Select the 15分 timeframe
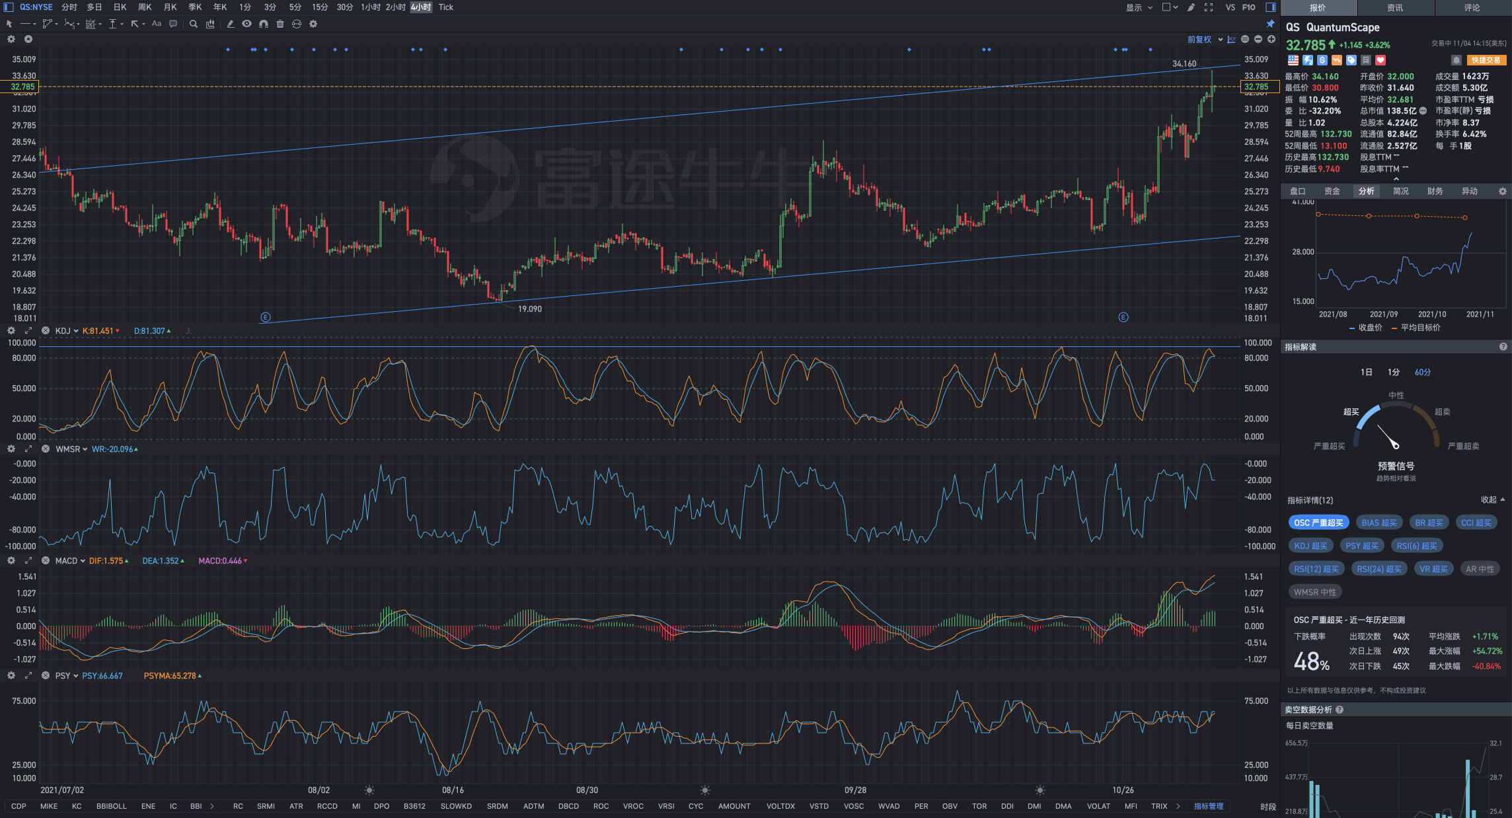This screenshot has height=818, width=1512. (320, 7)
